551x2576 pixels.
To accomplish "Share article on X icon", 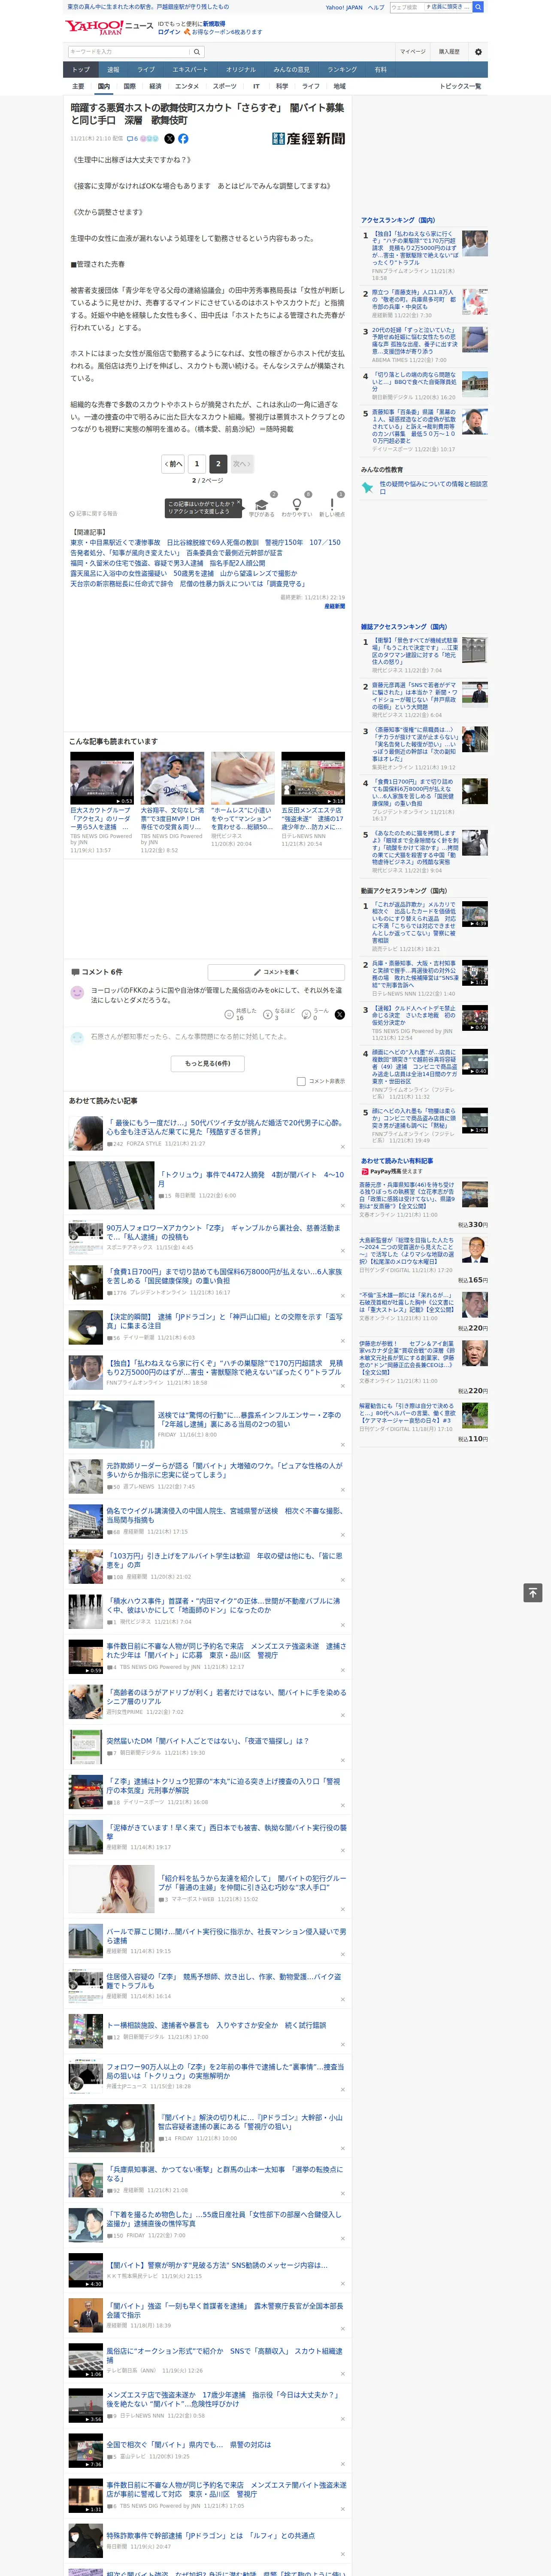I will tap(169, 139).
